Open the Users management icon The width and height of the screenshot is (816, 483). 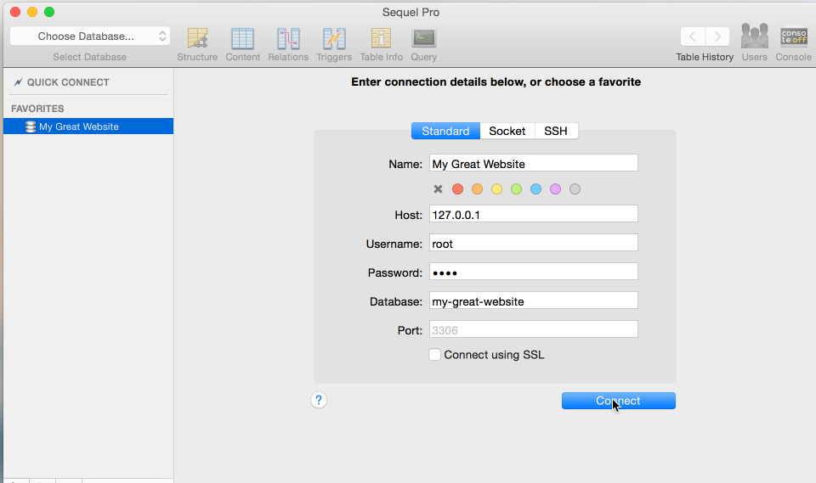[754, 37]
